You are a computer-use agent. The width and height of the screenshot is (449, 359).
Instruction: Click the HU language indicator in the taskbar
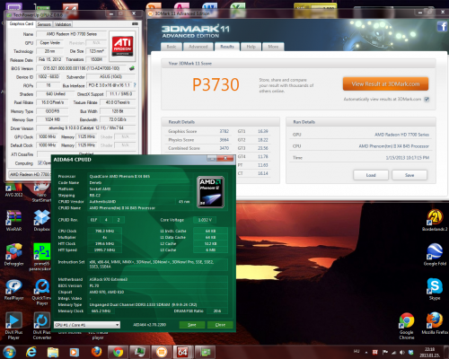click(x=357, y=352)
